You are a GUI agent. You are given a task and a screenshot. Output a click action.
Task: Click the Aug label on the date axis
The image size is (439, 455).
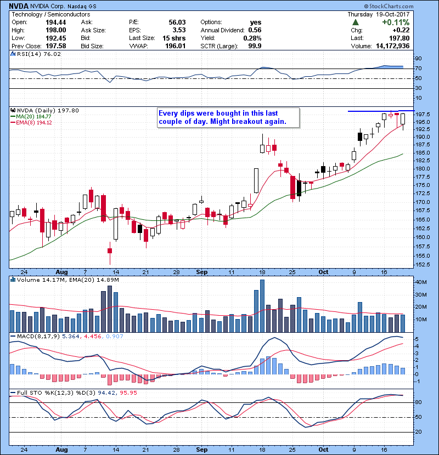pyautogui.click(x=62, y=271)
